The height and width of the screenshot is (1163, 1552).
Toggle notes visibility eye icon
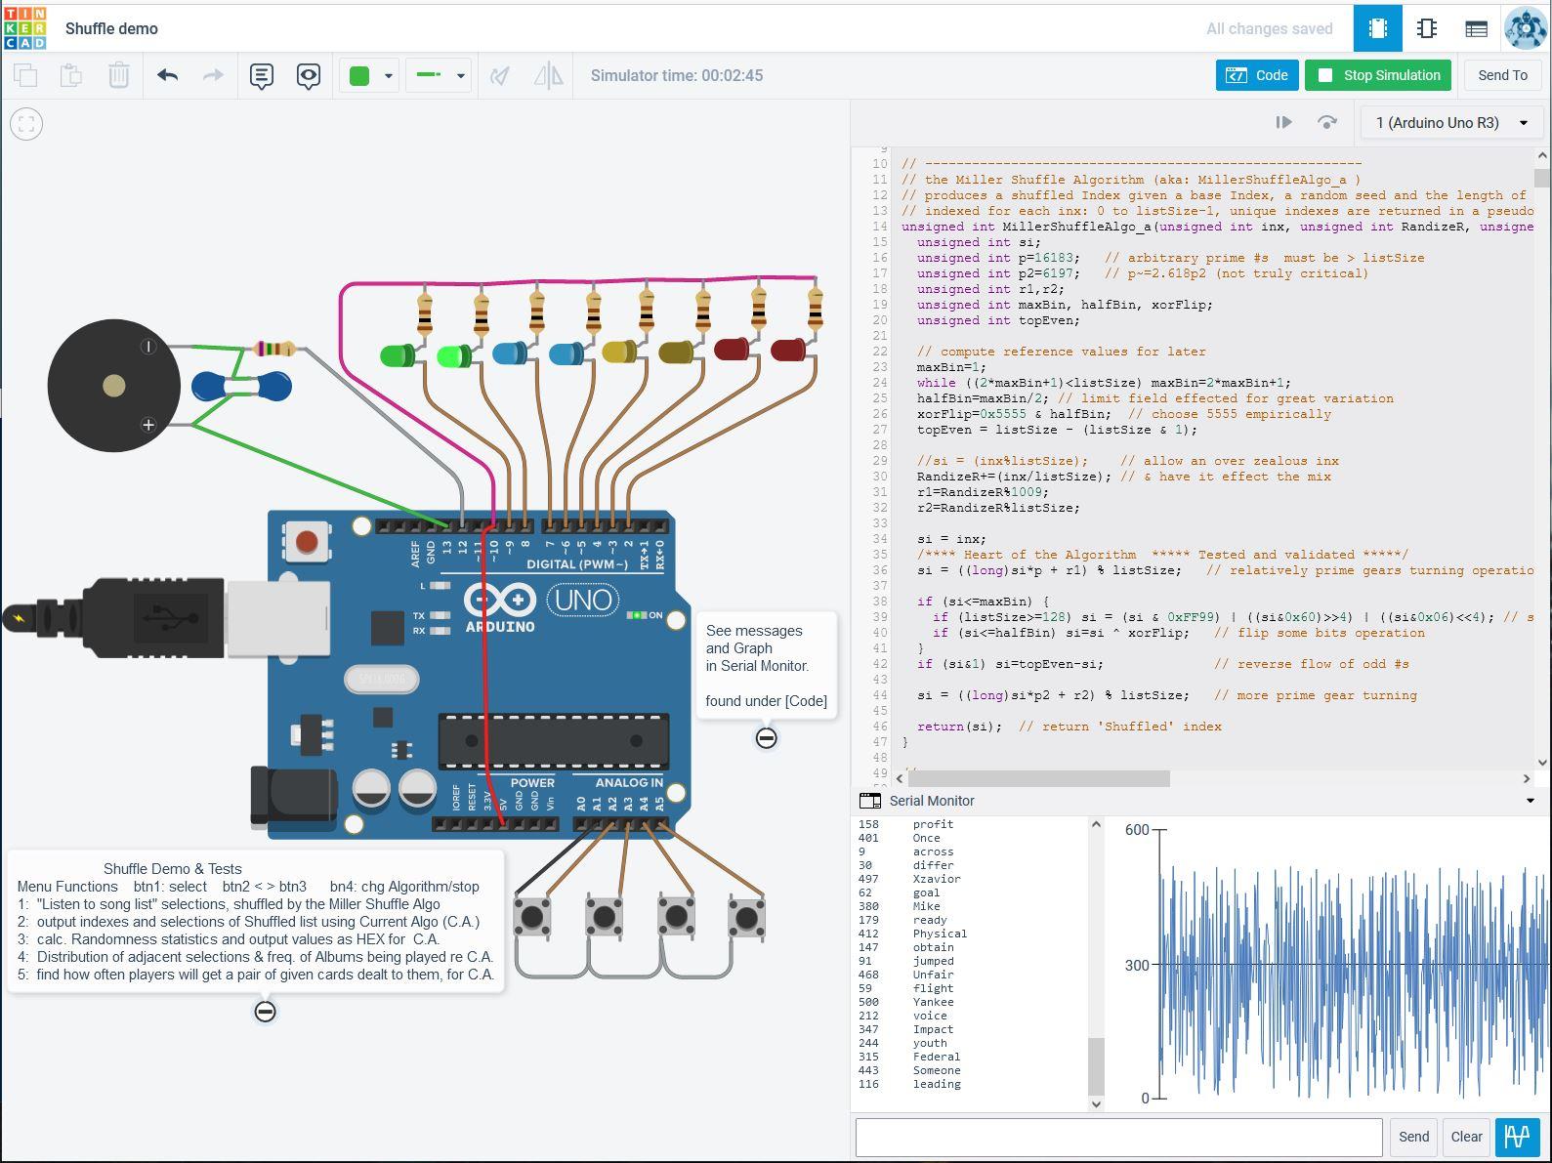pos(309,76)
